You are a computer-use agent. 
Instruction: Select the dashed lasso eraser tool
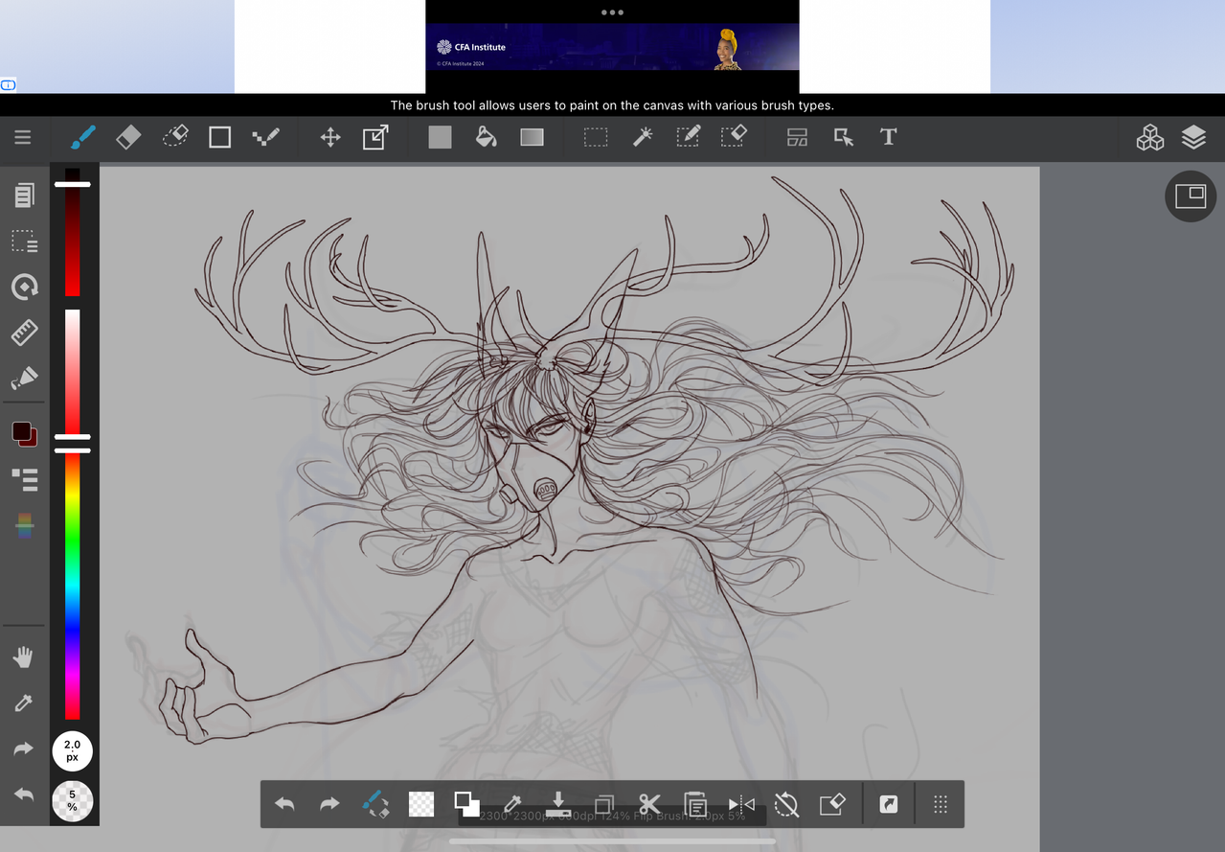point(175,138)
